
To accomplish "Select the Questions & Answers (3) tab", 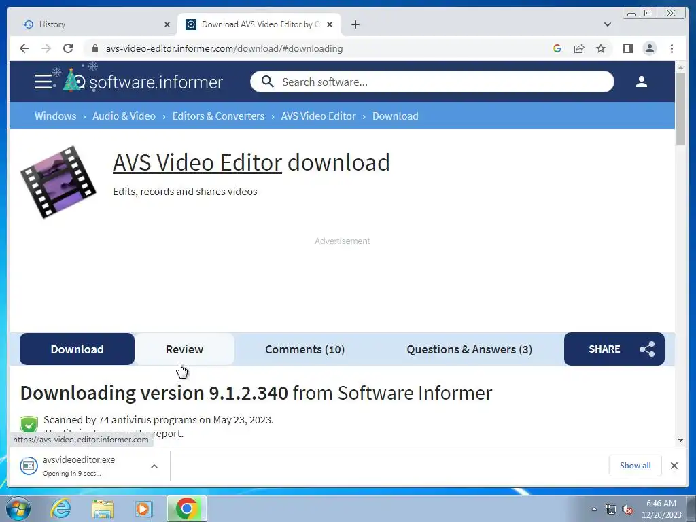I will click(469, 349).
